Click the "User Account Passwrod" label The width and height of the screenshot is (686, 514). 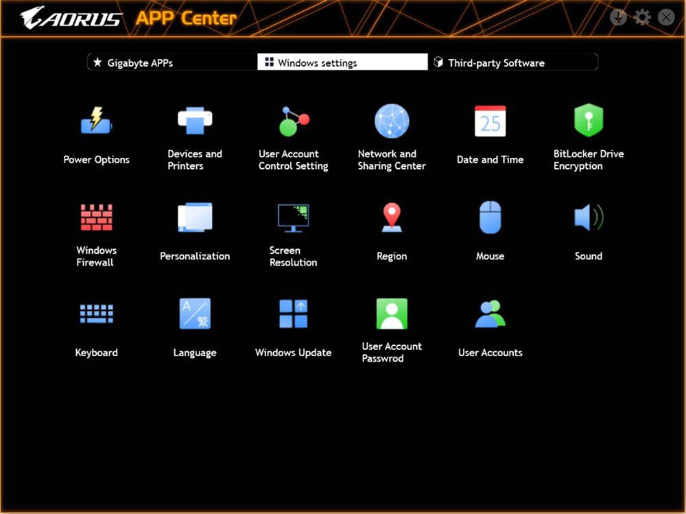pyautogui.click(x=392, y=353)
